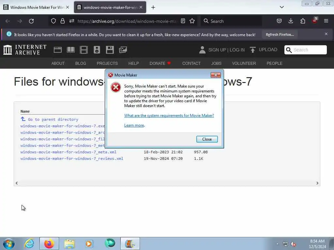The height and width of the screenshot is (250, 334).
Task: Open Audio speaker icon
Action: coord(97,50)
